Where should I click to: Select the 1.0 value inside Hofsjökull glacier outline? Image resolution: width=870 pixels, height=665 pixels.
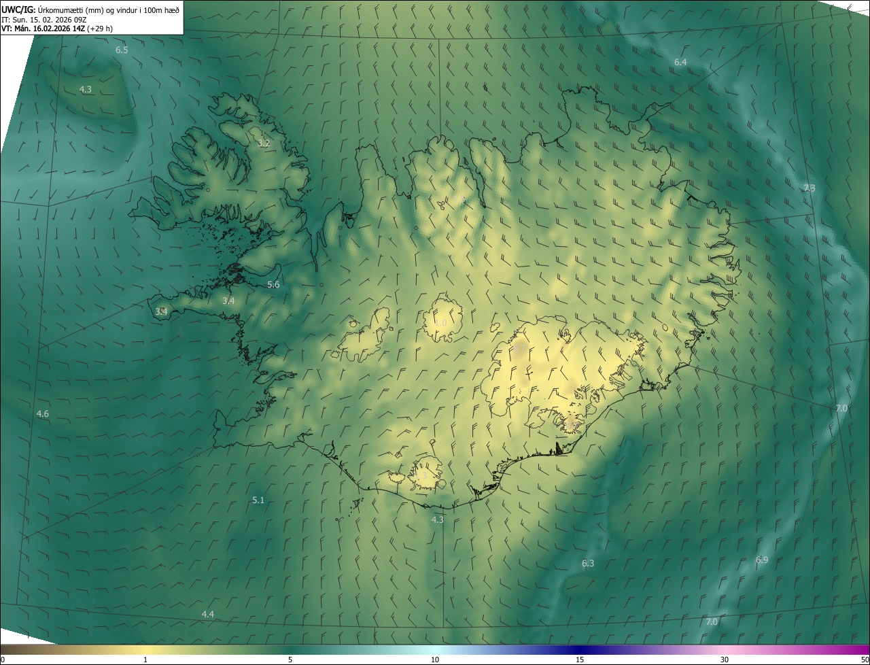point(441,323)
